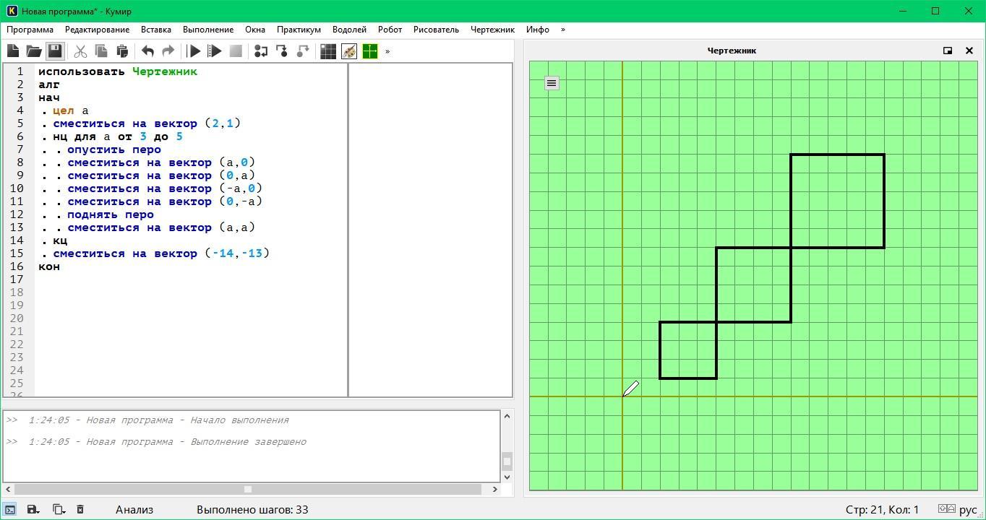Screen dimensions: 986x520
Task: Open the Выполнение menu
Action: point(208,30)
